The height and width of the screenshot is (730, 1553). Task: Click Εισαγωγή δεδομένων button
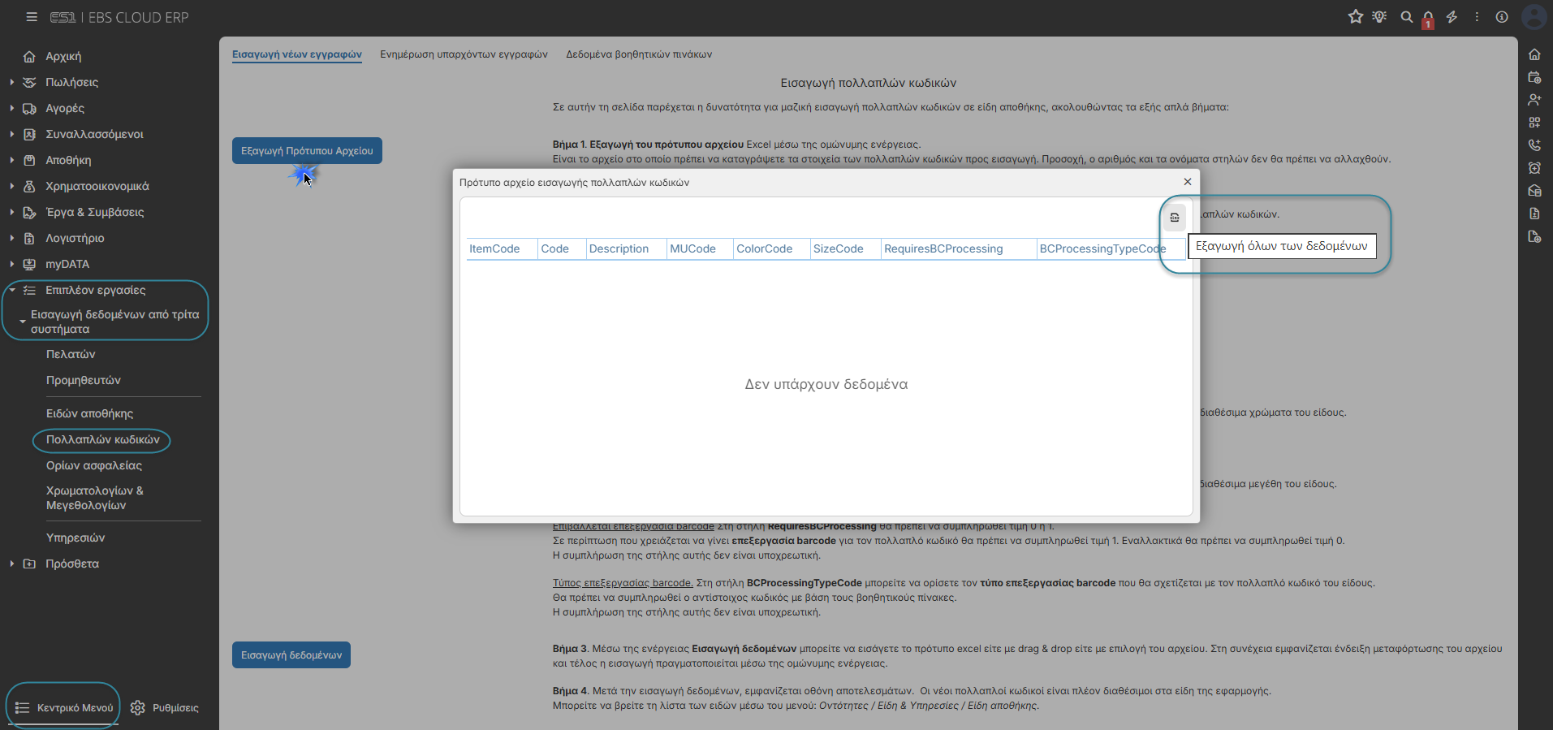click(291, 655)
